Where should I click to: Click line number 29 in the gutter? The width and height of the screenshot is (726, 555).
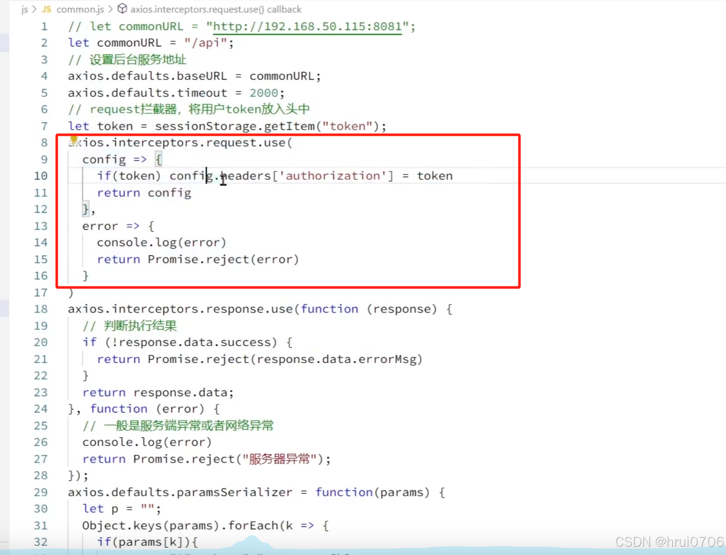pyautogui.click(x=41, y=493)
